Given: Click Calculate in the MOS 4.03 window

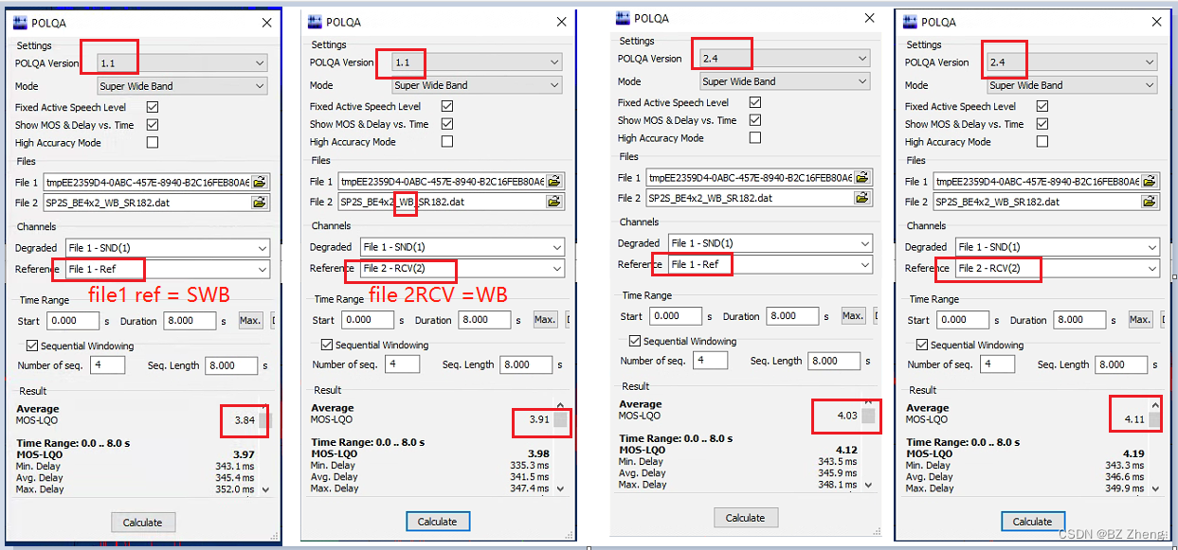Looking at the screenshot, I should [746, 517].
